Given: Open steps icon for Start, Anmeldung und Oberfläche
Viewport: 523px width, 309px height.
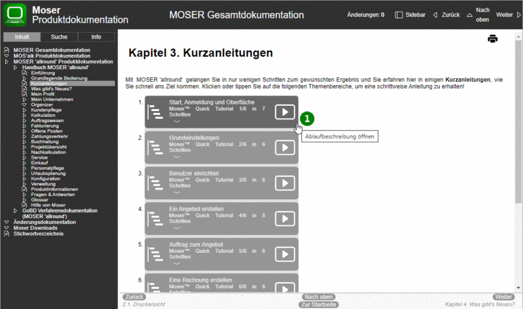Looking at the screenshot, I should tap(155, 112).
